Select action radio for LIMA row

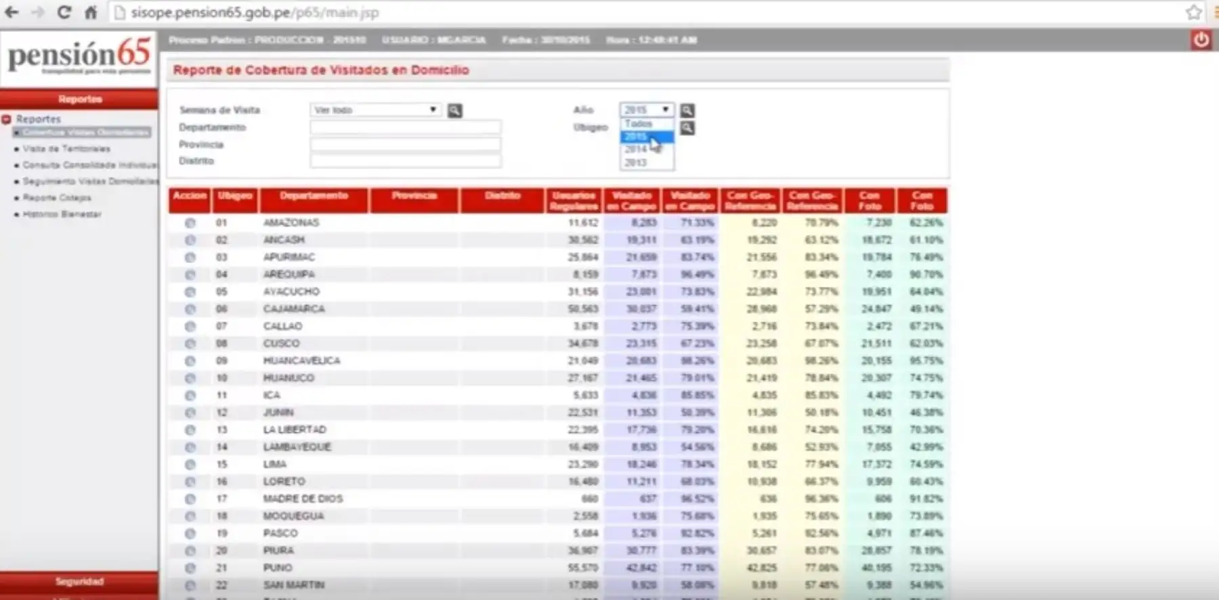pos(190,465)
